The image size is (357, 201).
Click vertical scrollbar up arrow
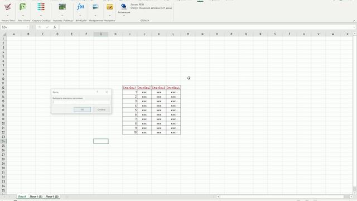(355, 33)
